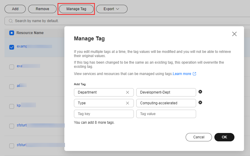Close the Manage Tag dialog with X
The image size is (250, 156).
coord(234,34)
